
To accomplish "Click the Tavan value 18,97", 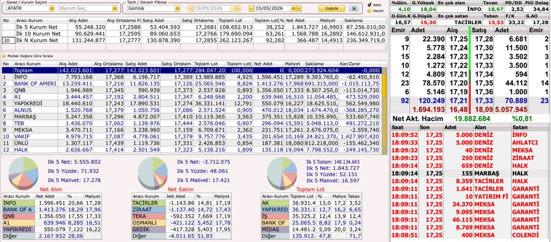I will 496,8.
